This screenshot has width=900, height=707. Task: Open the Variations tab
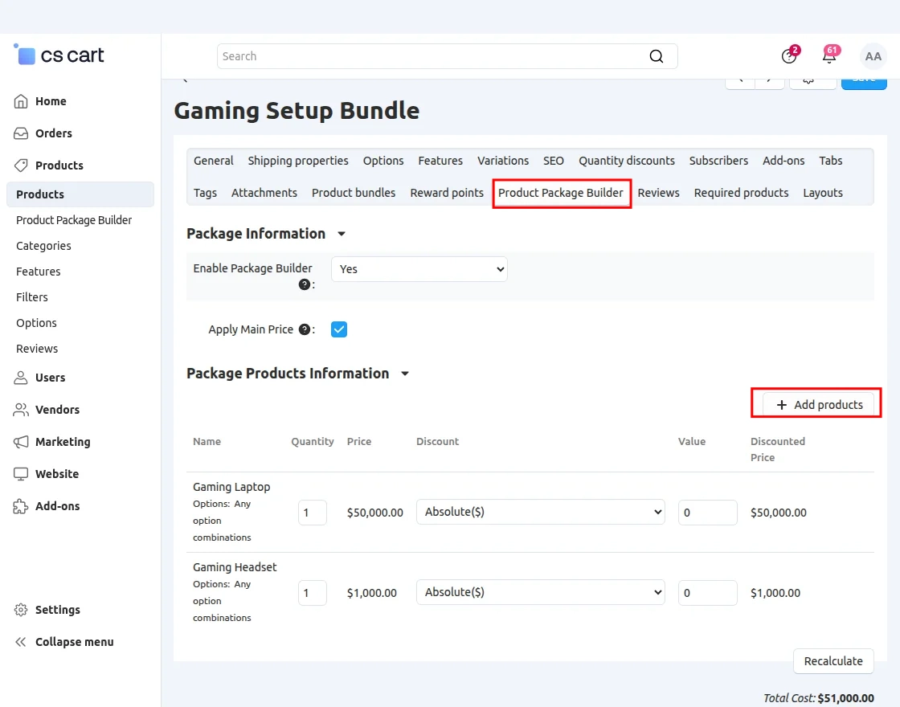click(503, 161)
